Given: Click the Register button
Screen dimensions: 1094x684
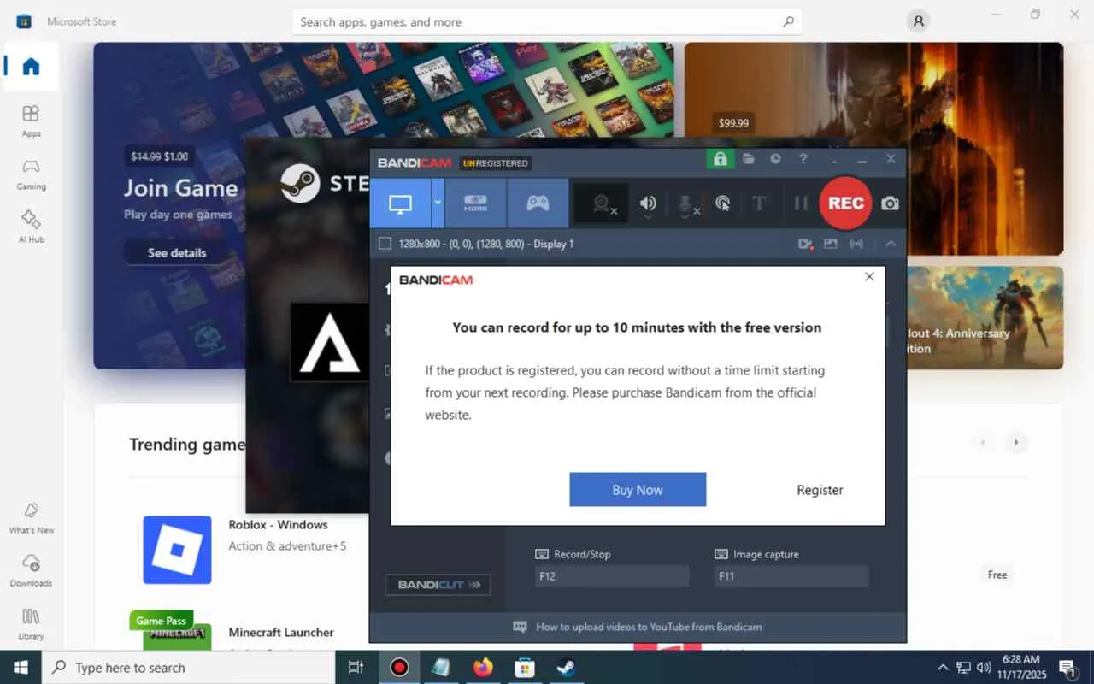Looking at the screenshot, I should pyautogui.click(x=820, y=490).
